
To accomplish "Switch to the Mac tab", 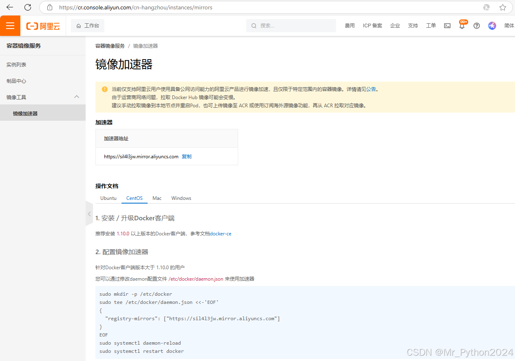I will tap(157, 198).
